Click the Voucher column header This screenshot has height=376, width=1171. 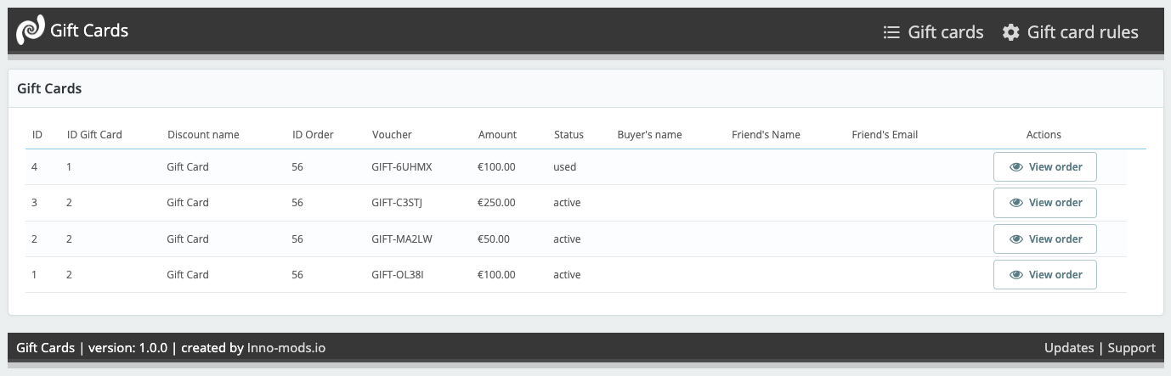(x=392, y=134)
